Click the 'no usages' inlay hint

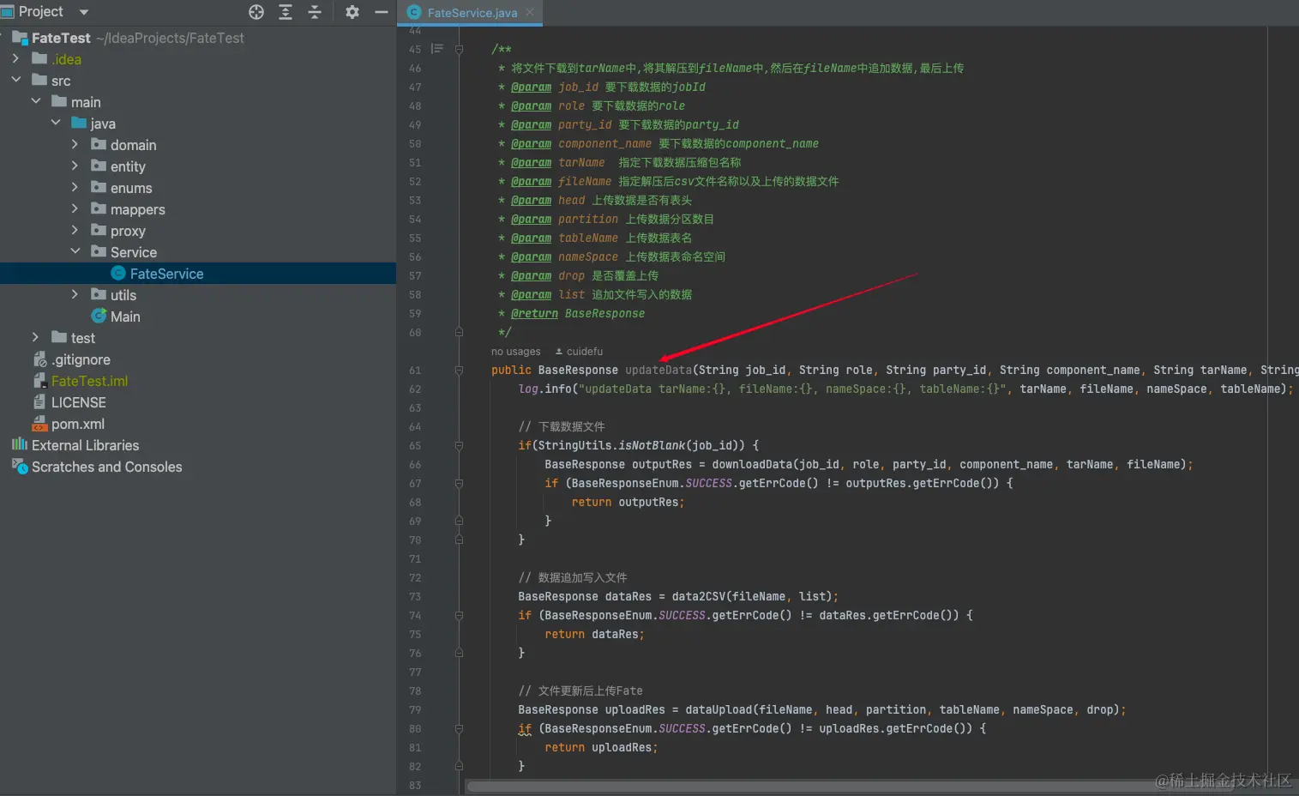(x=516, y=352)
